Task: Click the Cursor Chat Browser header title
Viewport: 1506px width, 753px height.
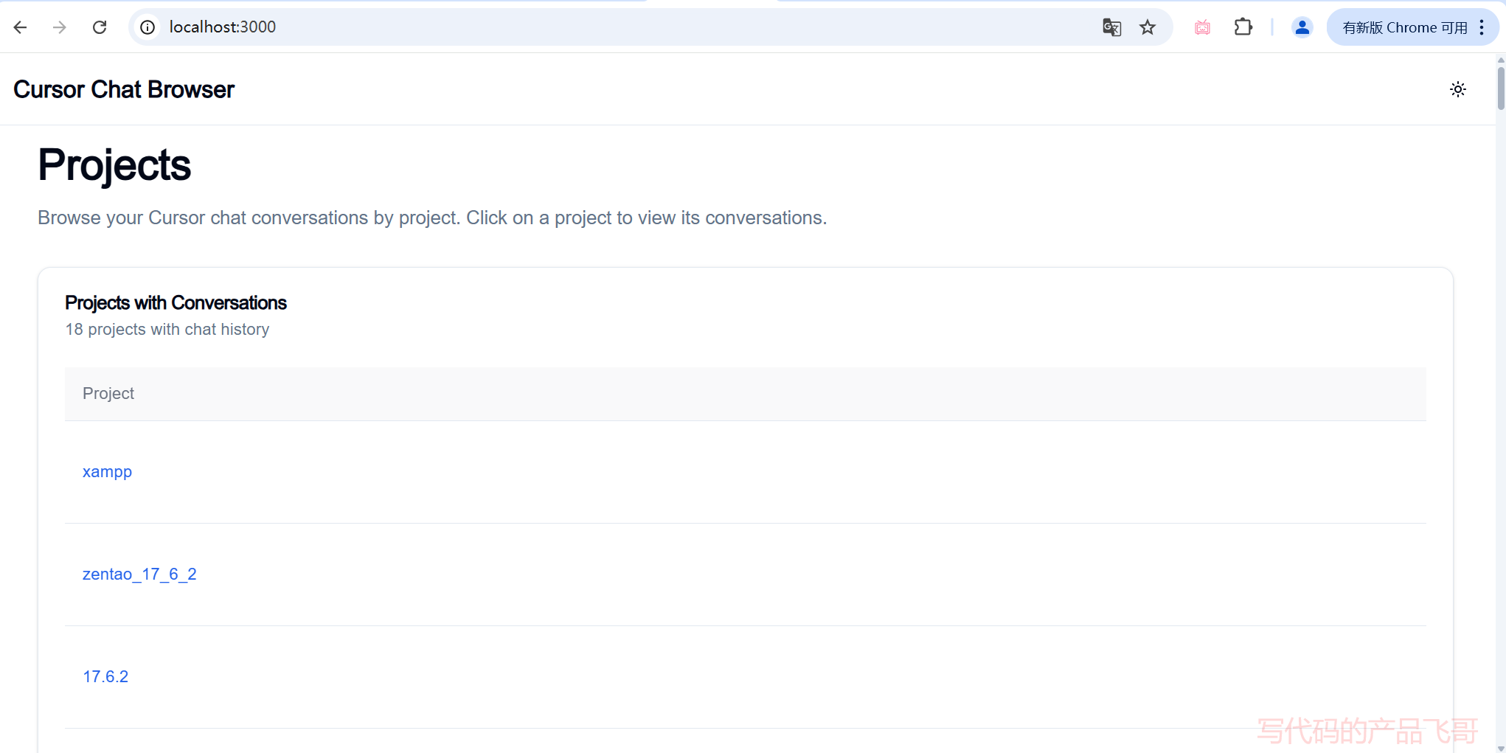Action: point(124,89)
